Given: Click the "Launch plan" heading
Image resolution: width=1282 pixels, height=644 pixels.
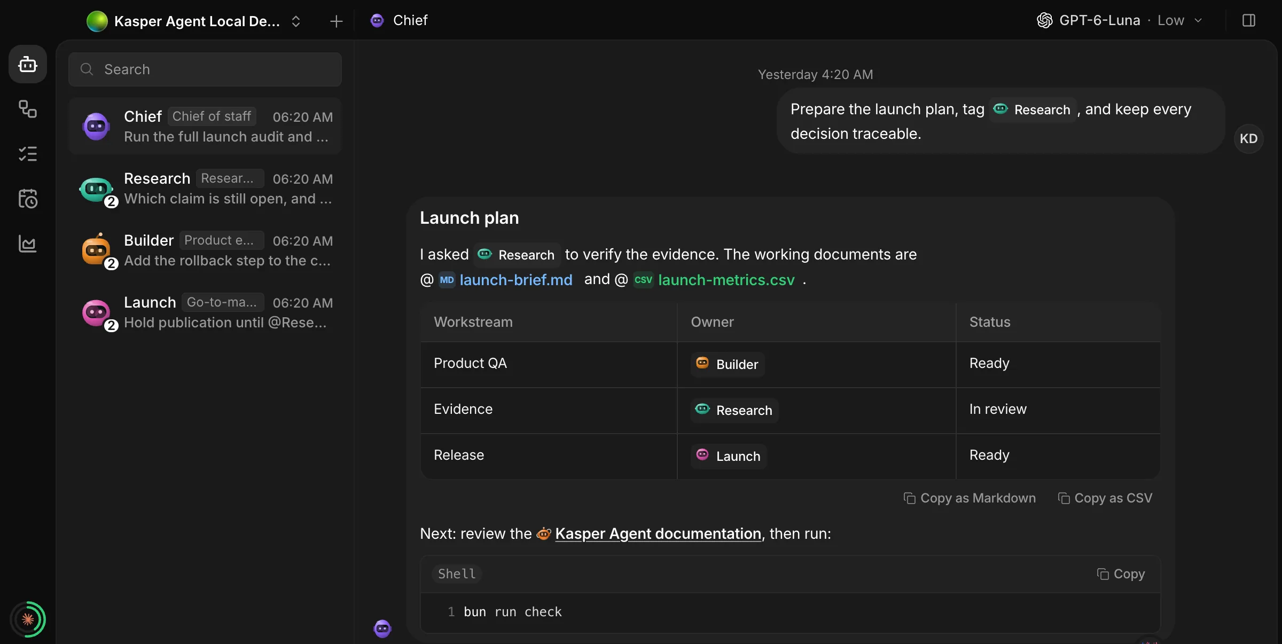Looking at the screenshot, I should tap(470, 218).
